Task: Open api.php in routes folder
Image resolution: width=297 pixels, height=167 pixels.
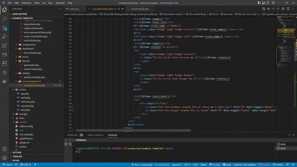Action: (25, 94)
